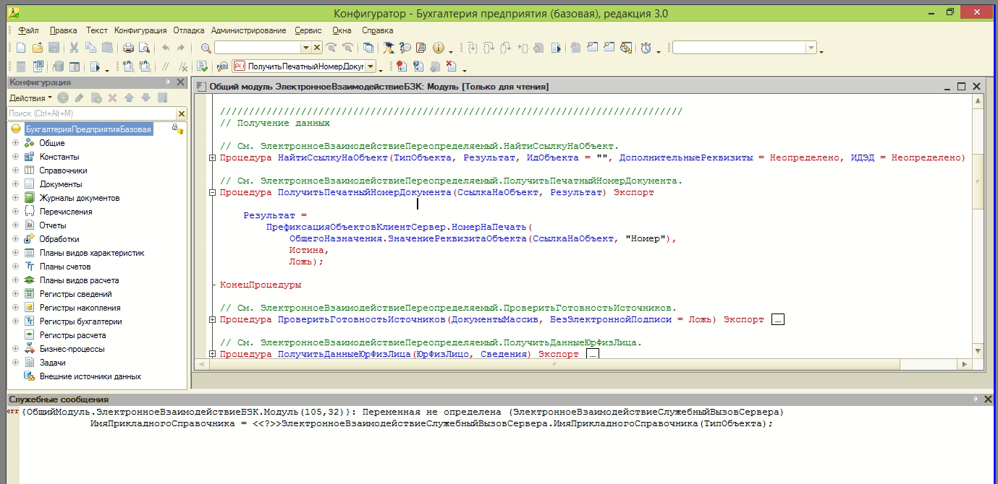This screenshot has height=484, width=998.
Task: Open the Отладка menu
Action: pyautogui.click(x=188, y=30)
